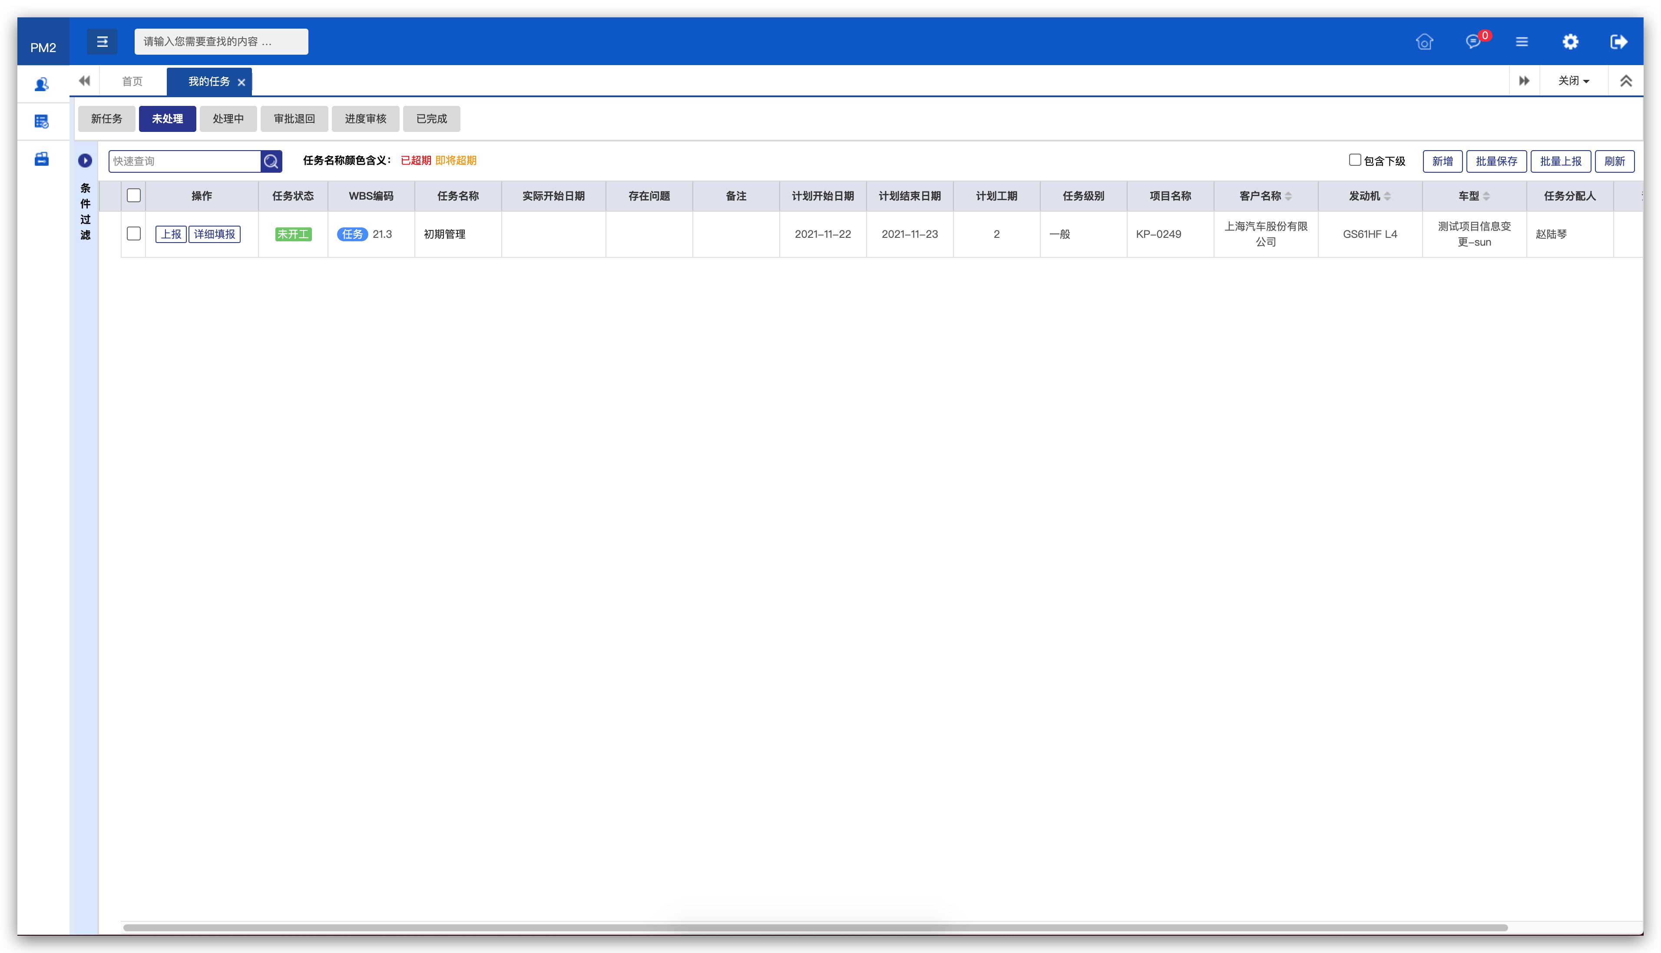Click the 详细填报 button in task row
This screenshot has width=1661, height=953.
pos(214,234)
